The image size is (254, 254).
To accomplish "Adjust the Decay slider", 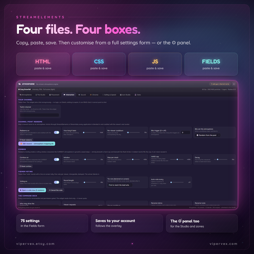I will [220, 160].
